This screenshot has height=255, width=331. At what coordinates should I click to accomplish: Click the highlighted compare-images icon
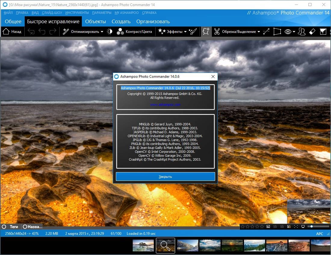tap(289, 227)
